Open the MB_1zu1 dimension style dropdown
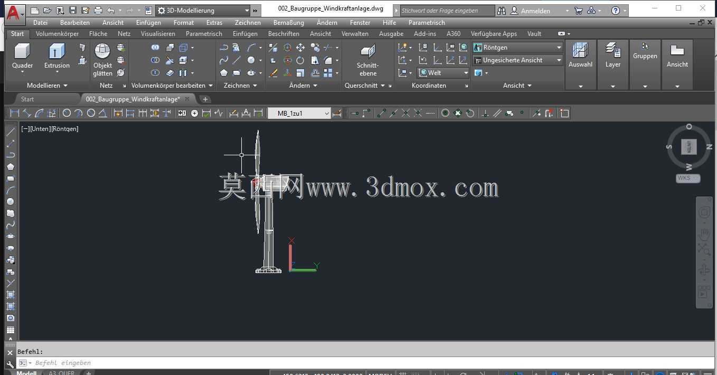 [299, 113]
